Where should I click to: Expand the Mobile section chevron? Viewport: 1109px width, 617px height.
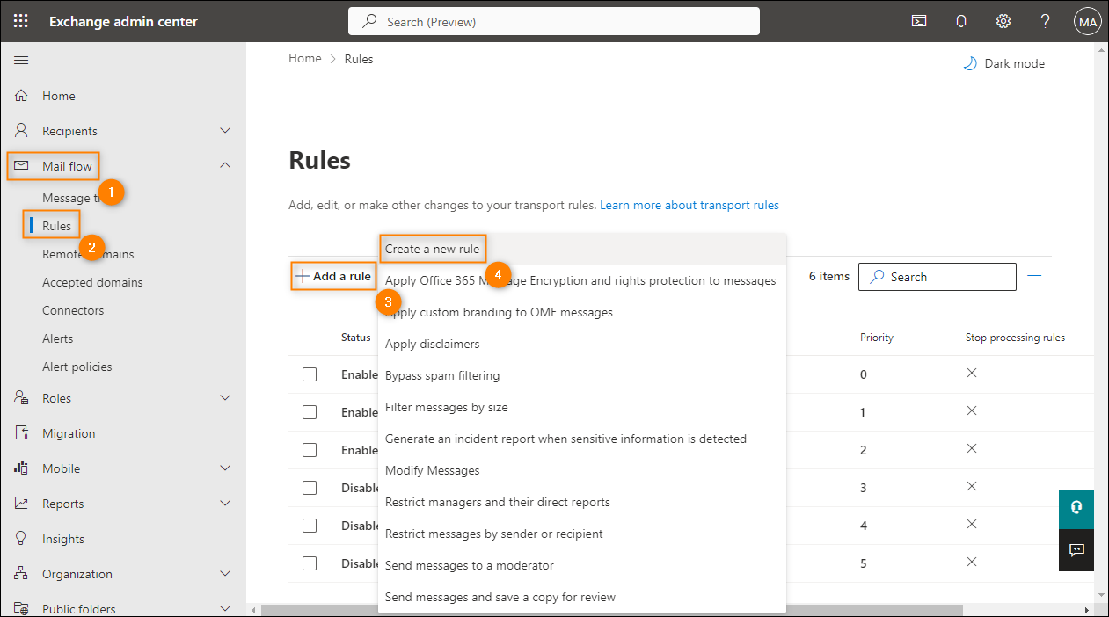[225, 468]
